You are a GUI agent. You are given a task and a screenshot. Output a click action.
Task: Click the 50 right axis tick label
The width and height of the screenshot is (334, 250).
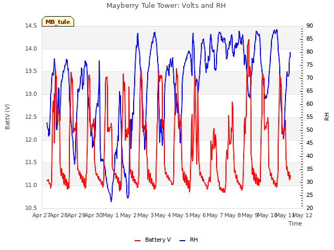(309, 130)
